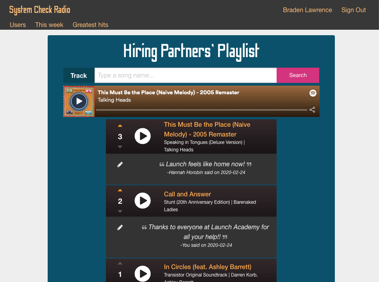This screenshot has width=379, height=282.
Task: Click '-You said on 2020-02-24' text
Action: click(206, 245)
